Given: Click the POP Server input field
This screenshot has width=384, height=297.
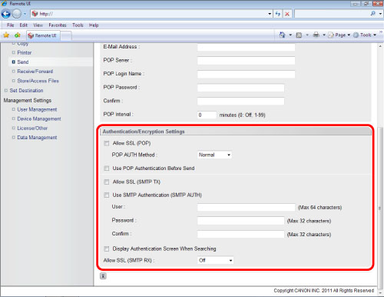Looking at the screenshot, I should [246, 61].
